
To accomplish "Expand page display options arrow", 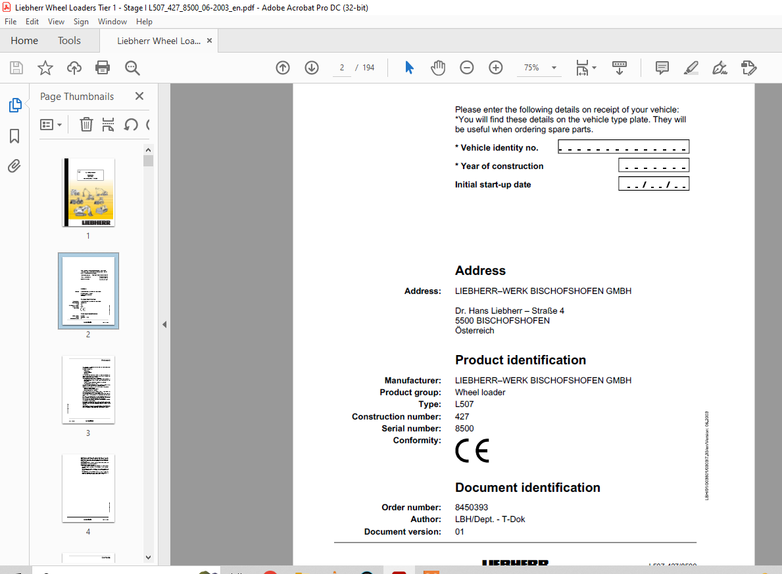I will (x=594, y=68).
